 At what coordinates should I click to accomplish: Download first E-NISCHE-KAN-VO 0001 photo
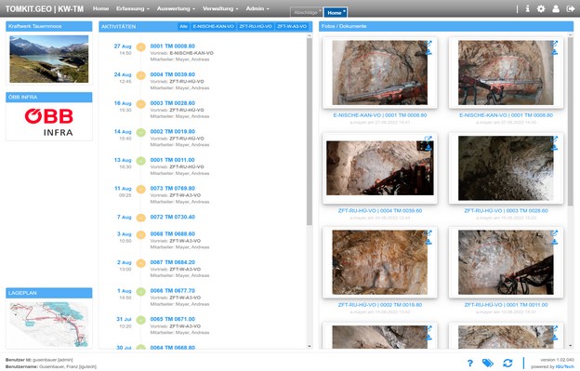[428, 52]
